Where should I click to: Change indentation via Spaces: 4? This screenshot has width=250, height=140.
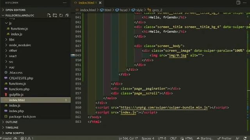click(x=148, y=138)
